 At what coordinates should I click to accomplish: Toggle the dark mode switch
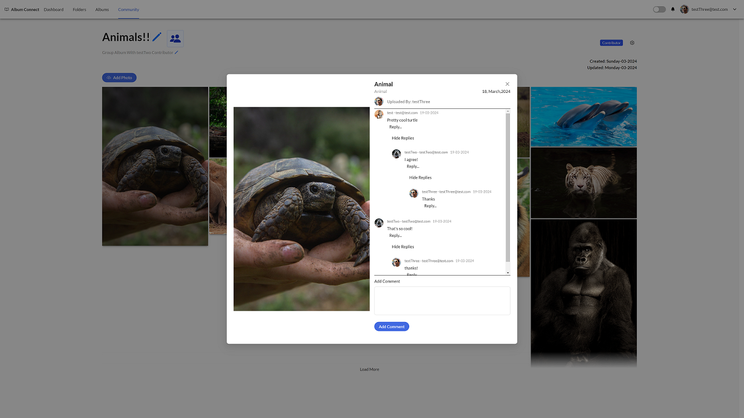point(659,9)
